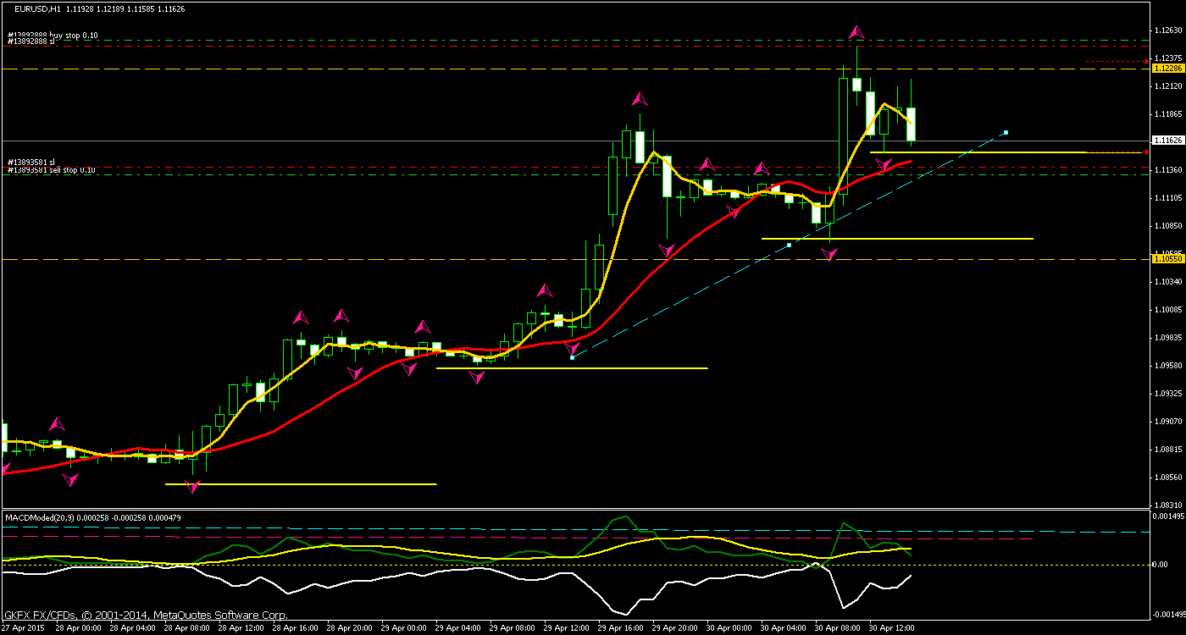Select the cyan trendline endpoint marker at upper right
The width and height of the screenshot is (1186, 635).
click(x=1005, y=132)
